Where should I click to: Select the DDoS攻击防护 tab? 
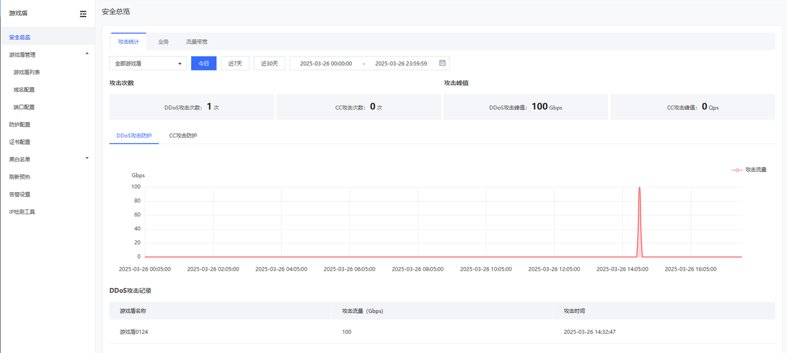point(134,135)
